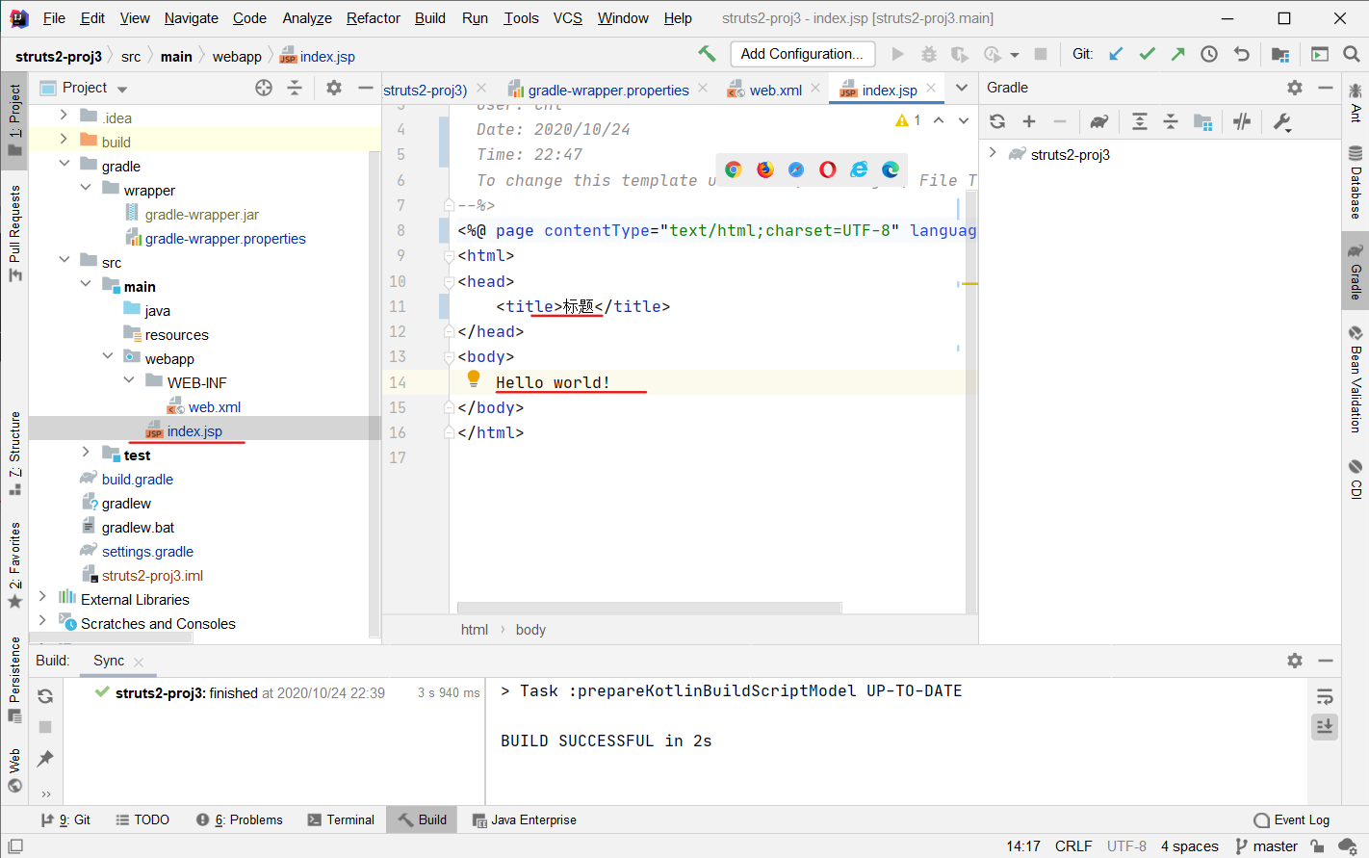Open the Navigate menu
1369x858 pixels.
tap(191, 17)
